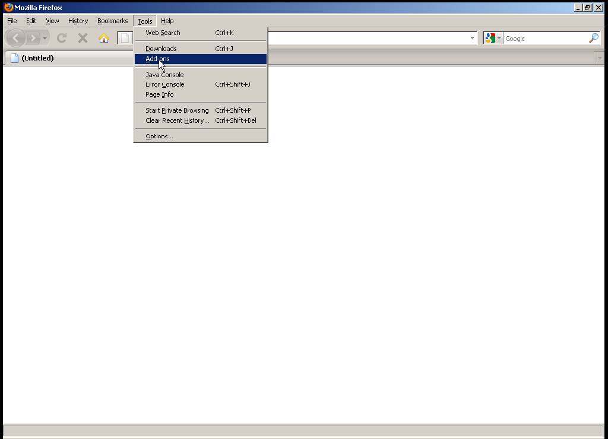Click the Firefox logo in title bar
Image resolution: width=608 pixels, height=439 pixels.
(x=8, y=7)
